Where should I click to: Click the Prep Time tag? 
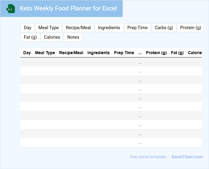point(137,28)
